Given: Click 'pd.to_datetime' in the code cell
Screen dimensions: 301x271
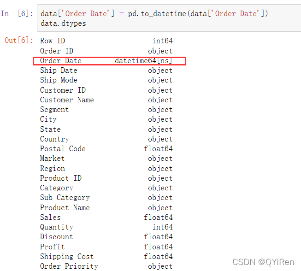Looking at the screenshot, I should 157,14.
